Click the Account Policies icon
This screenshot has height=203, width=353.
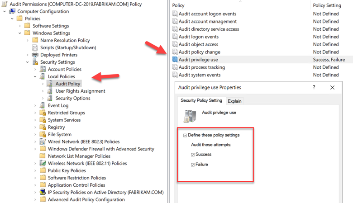click(43, 69)
